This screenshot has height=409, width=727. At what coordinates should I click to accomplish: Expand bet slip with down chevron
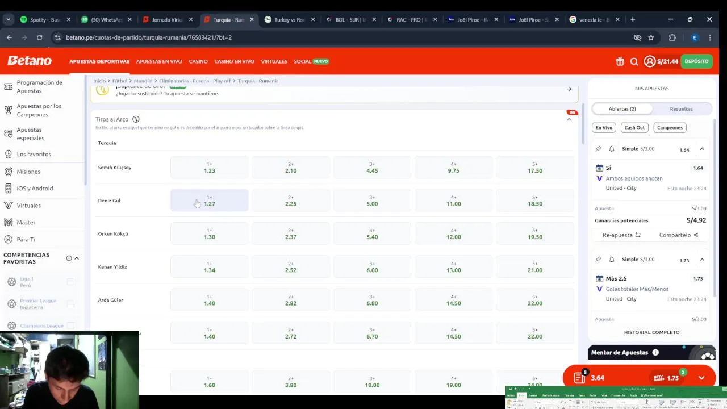point(701,378)
